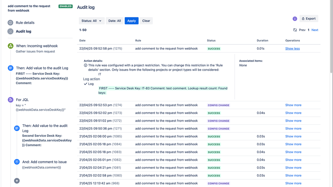Select the Status column header
The image size is (333, 187).
pos(211,41)
